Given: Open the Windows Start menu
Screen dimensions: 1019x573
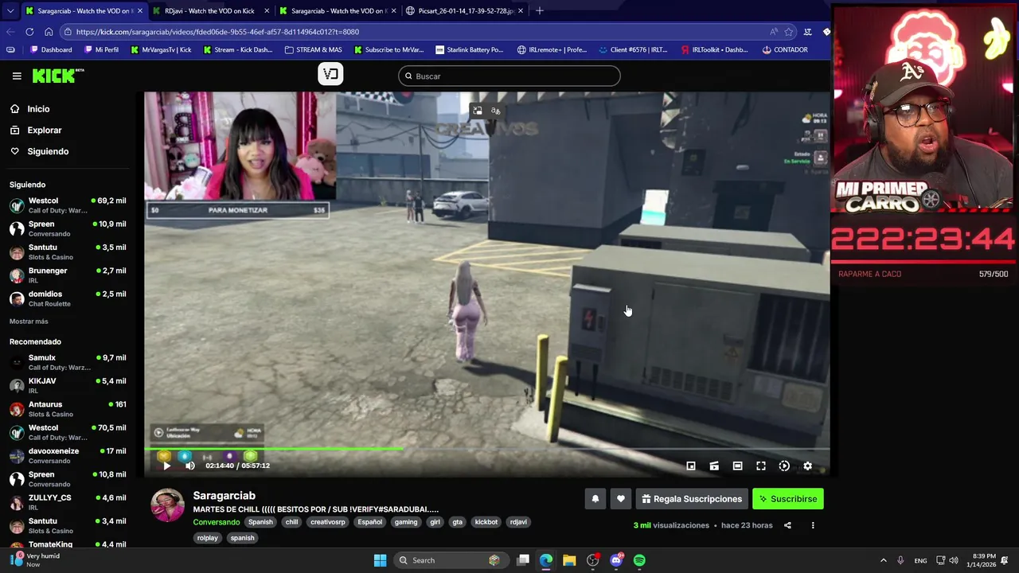Looking at the screenshot, I should 380,560.
